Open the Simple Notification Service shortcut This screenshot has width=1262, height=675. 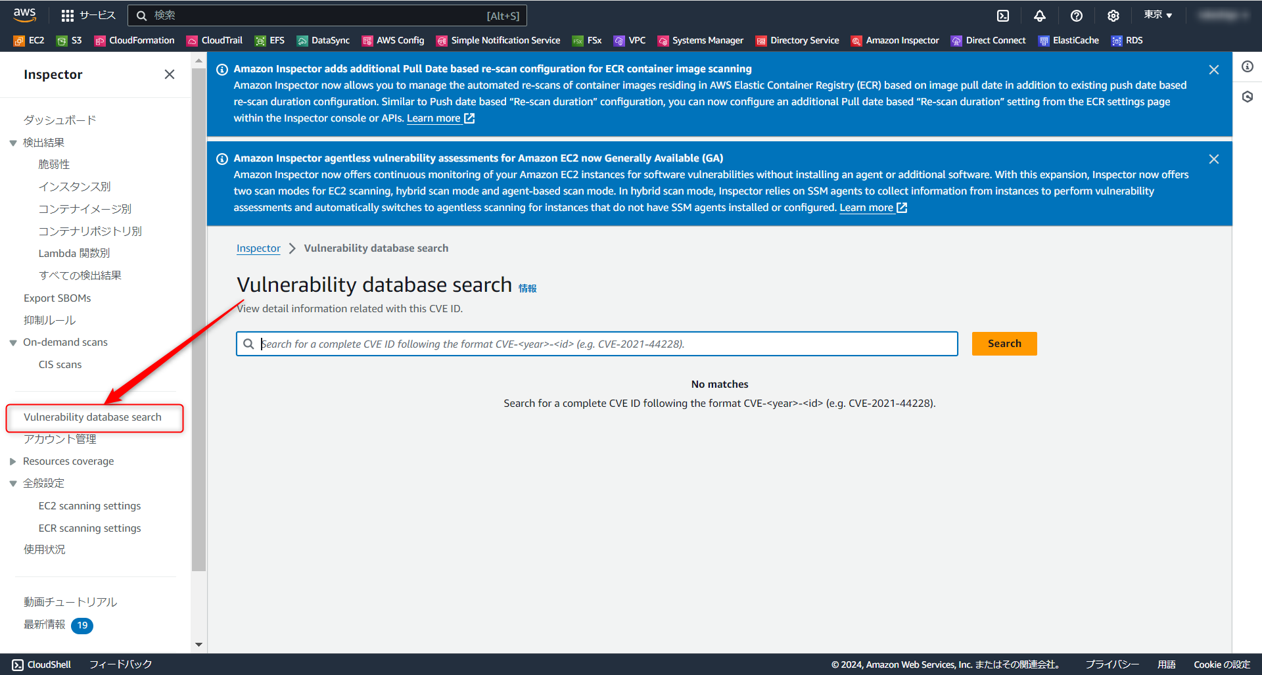[x=498, y=41]
